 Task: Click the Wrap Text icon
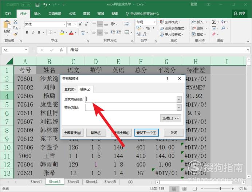(x=127, y=24)
